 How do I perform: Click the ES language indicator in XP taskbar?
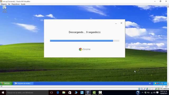(150, 83)
